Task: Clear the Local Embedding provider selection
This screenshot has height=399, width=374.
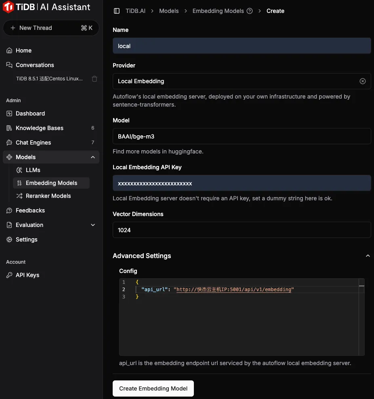Action: point(362,81)
